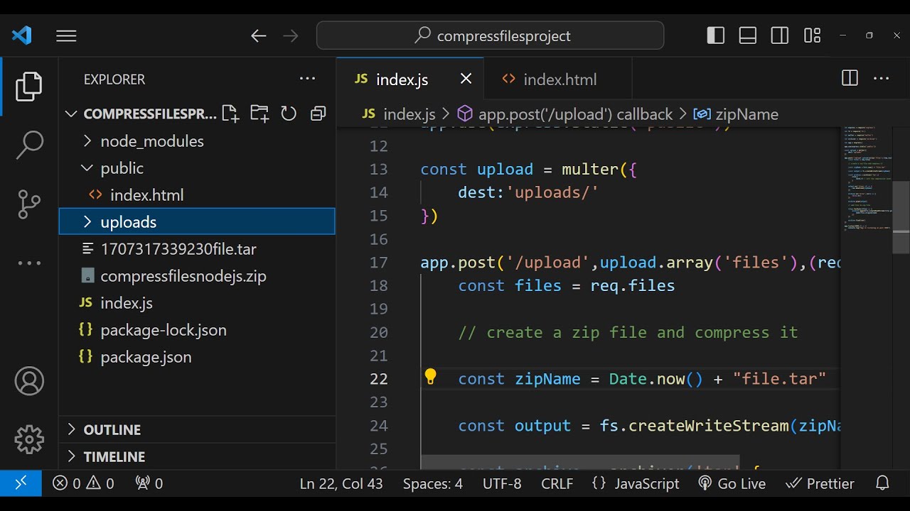Toggle the bottom Panel visibility
This screenshot has width=910, height=511.
point(748,35)
